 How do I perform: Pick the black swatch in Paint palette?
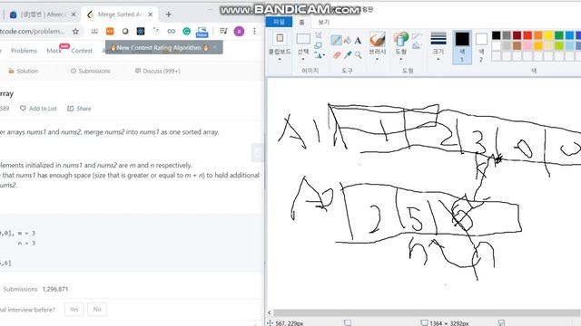click(x=497, y=35)
